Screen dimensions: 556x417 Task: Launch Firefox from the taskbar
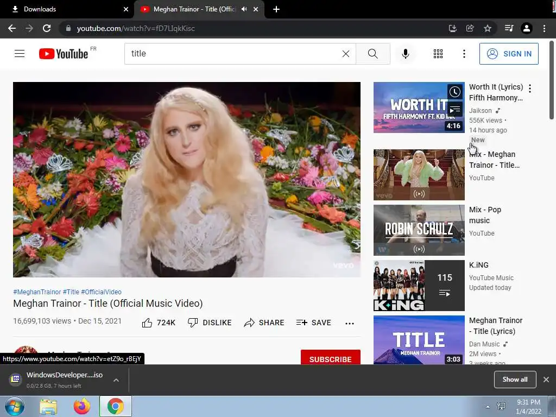[82, 407]
